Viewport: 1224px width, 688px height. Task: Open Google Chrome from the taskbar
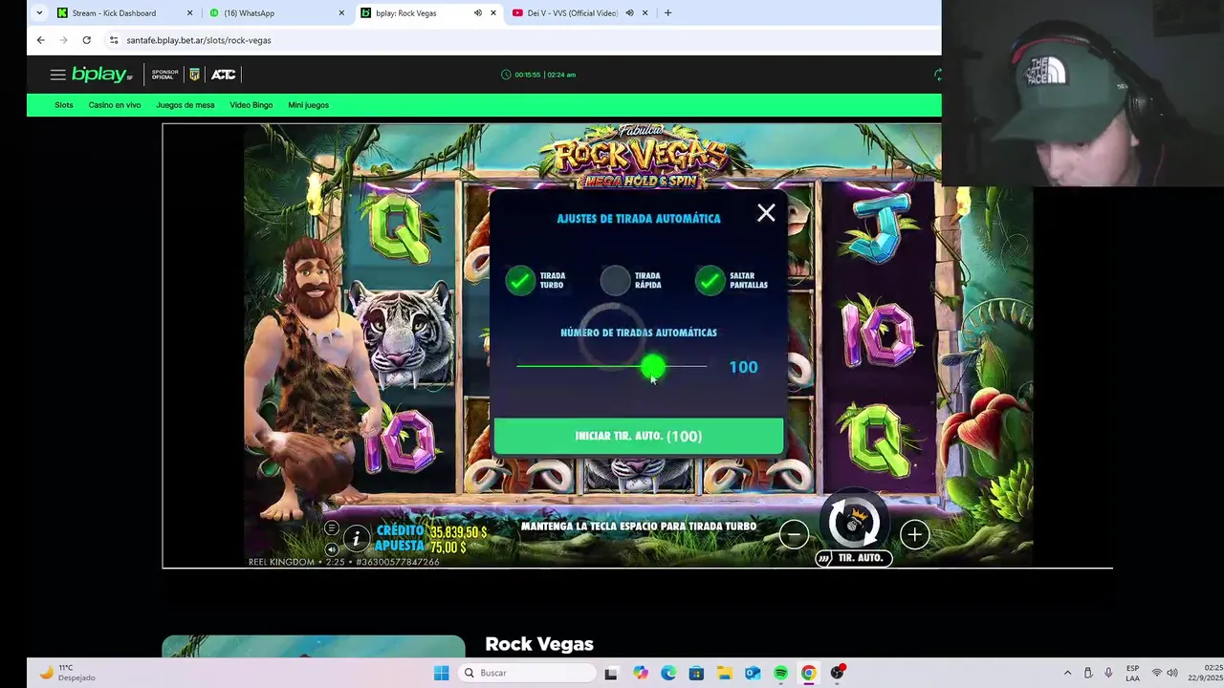pyautogui.click(x=809, y=673)
